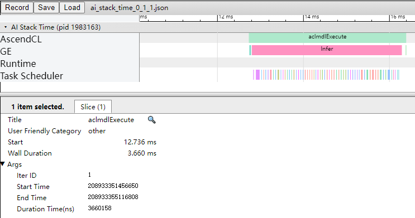Select the green aclmdlExecute slice

pos(327,38)
